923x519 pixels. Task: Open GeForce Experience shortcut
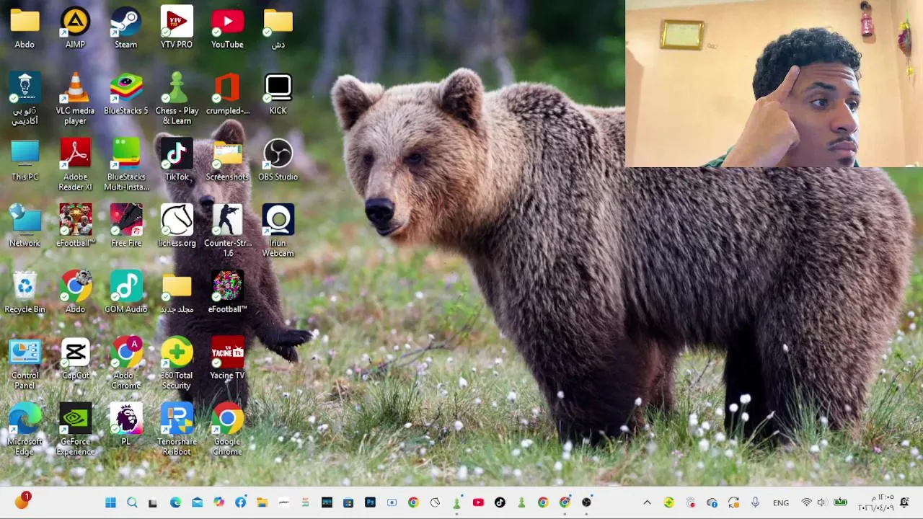point(75,430)
